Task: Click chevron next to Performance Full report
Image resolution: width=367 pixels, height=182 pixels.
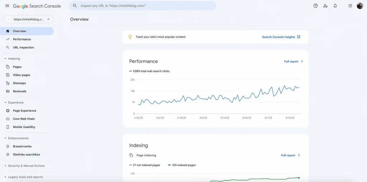Action: [302, 62]
